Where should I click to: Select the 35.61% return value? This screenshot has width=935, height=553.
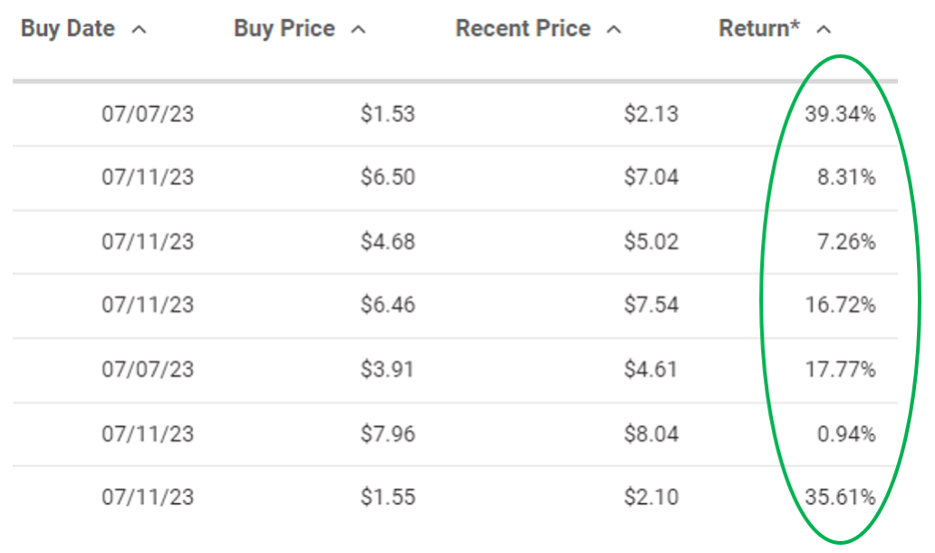click(x=839, y=497)
